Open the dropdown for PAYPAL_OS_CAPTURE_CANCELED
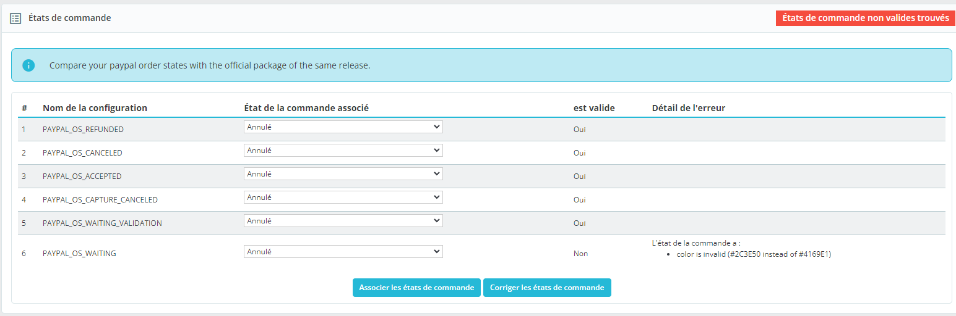Image resolution: width=956 pixels, height=316 pixels. click(x=343, y=197)
